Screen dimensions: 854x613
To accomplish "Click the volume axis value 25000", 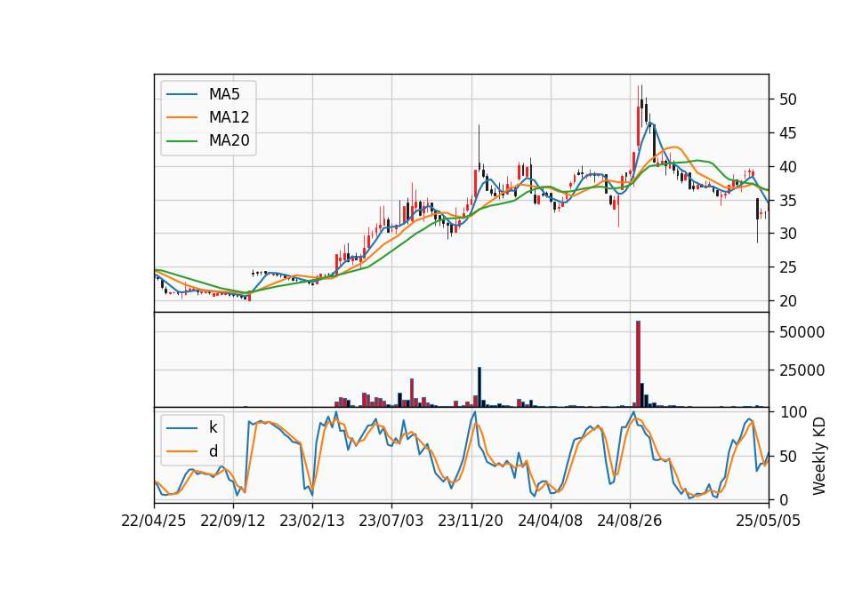I will [x=802, y=370].
